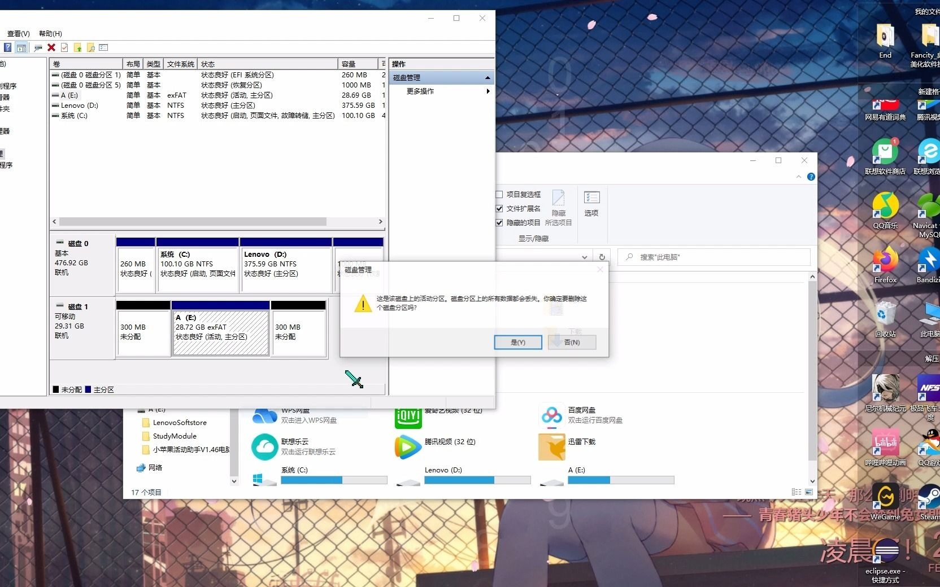Select the StudyModule folder in Explorer tree
This screenshot has width=940, height=587.
point(175,436)
